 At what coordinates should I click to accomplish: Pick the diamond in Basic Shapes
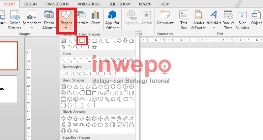(101, 87)
